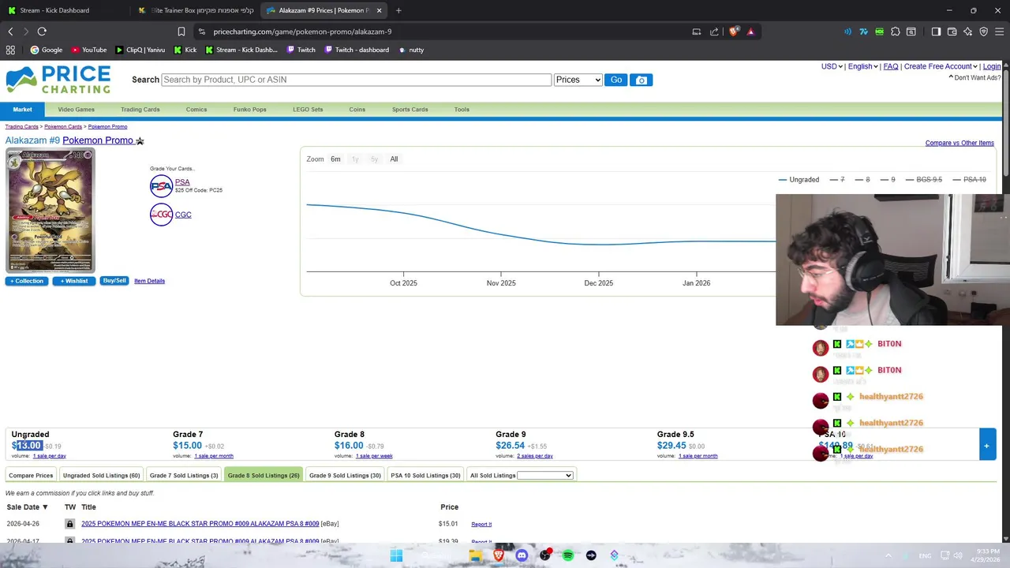
Task: Select Ungraded Sold Listings (60) tab
Action: (101, 476)
